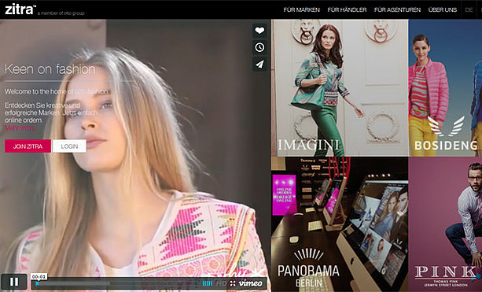Click the 00:01 timestamp tooltip
Screen dimensions: 482x292
click(x=39, y=276)
